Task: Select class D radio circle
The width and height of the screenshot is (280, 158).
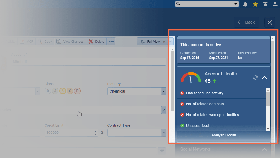Action: click(x=77, y=91)
